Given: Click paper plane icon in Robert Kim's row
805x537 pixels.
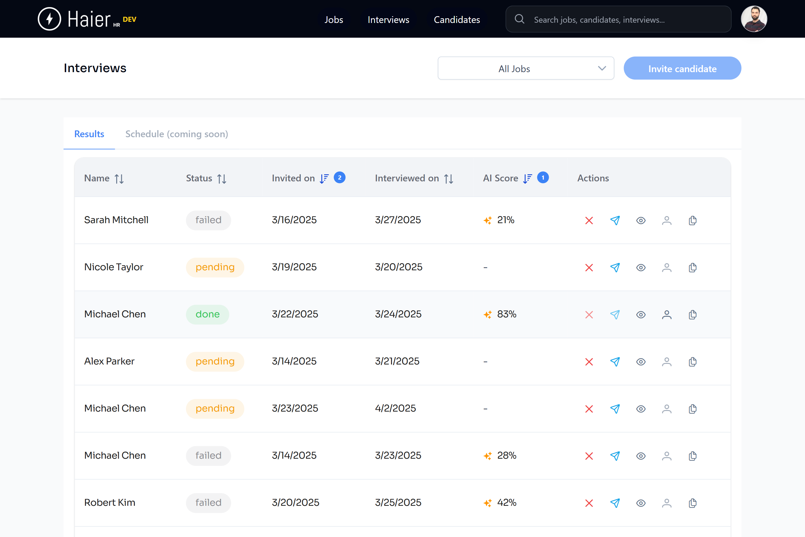Looking at the screenshot, I should (x=615, y=503).
